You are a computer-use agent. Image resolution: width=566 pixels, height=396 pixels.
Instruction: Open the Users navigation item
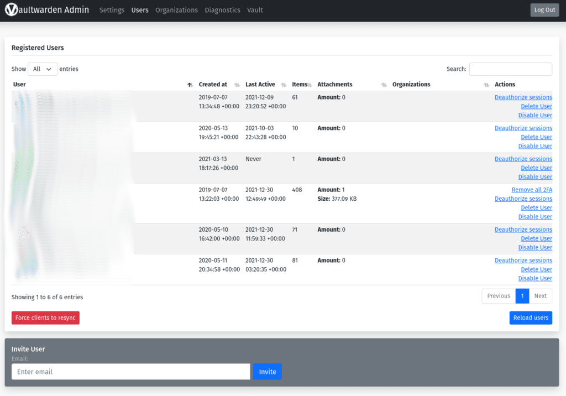point(140,10)
